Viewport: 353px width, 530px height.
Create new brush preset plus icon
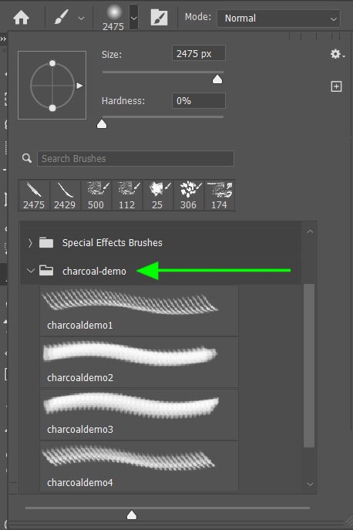pyautogui.click(x=336, y=86)
